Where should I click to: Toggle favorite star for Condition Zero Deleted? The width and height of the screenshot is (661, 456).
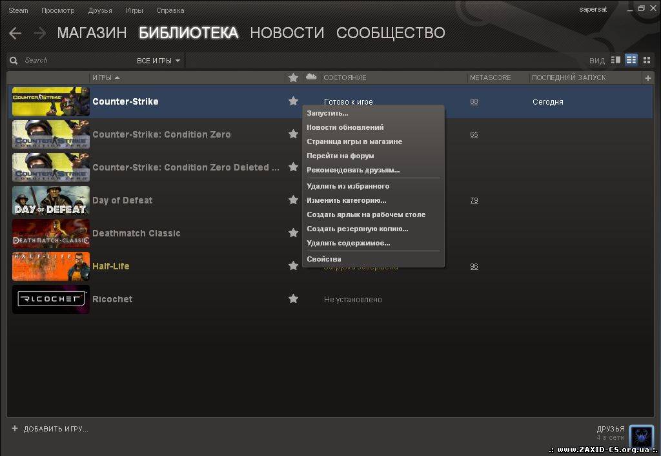294,167
